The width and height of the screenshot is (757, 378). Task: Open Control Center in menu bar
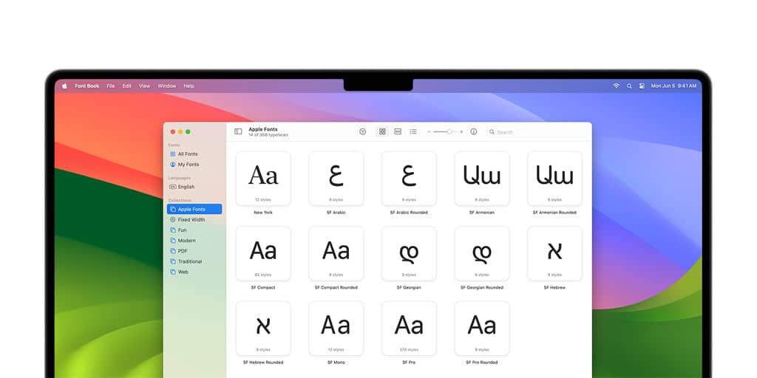(x=642, y=86)
